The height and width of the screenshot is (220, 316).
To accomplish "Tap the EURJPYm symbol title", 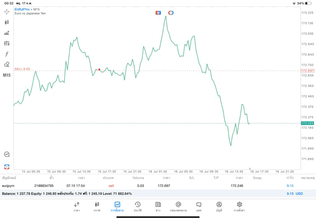I will [x=23, y=9].
